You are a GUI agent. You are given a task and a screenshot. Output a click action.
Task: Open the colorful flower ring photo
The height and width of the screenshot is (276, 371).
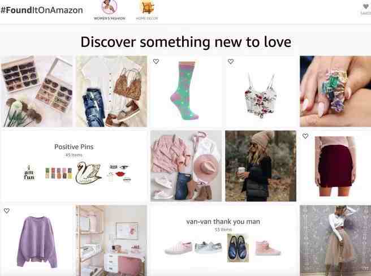[335, 91]
